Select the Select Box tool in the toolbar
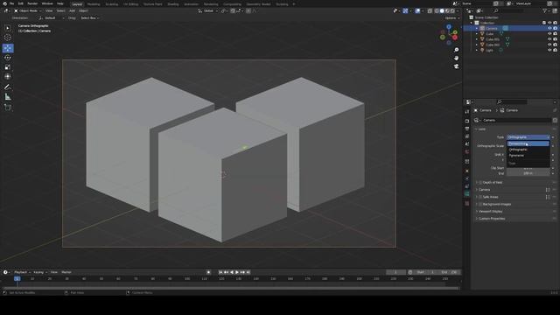 8,28
